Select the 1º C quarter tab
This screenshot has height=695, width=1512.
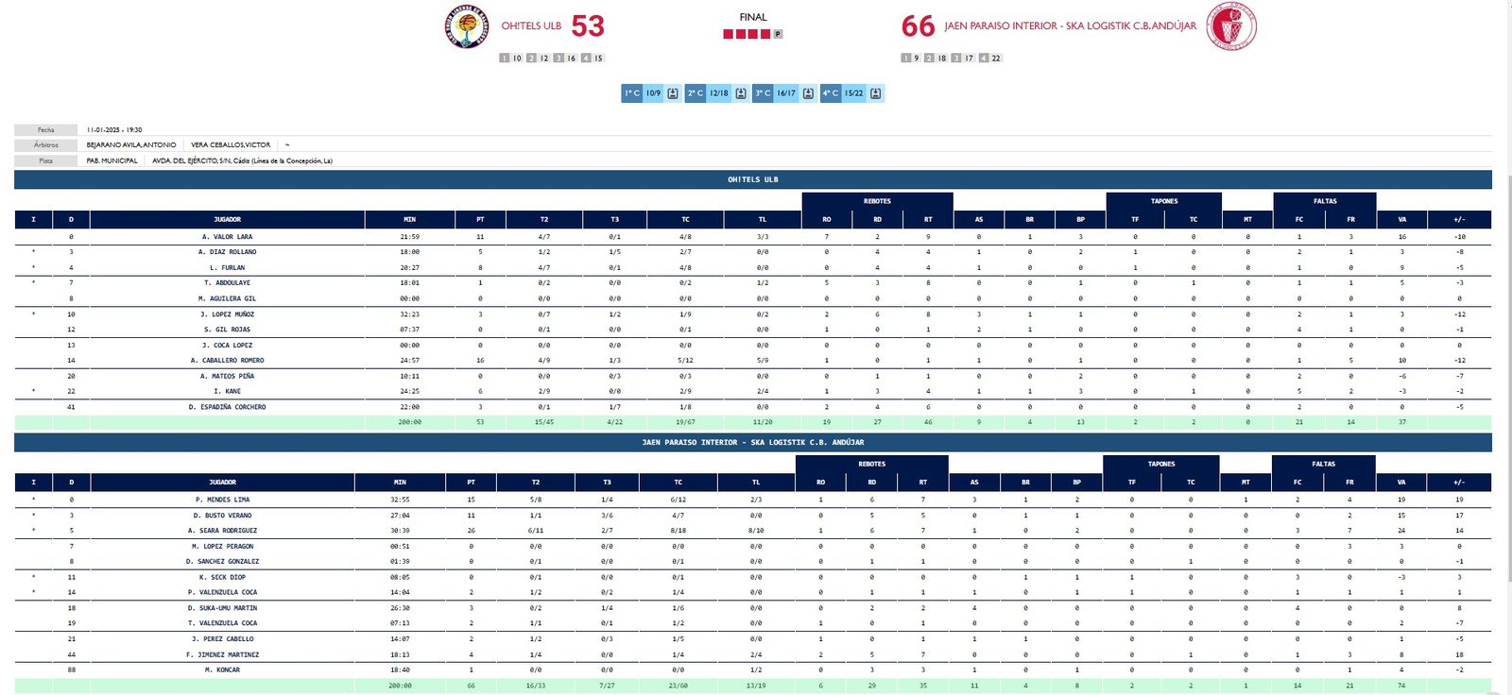(x=632, y=93)
